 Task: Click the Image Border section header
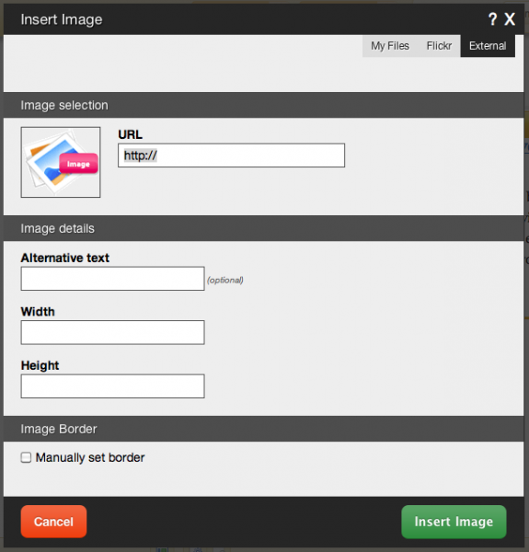click(263, 429)
